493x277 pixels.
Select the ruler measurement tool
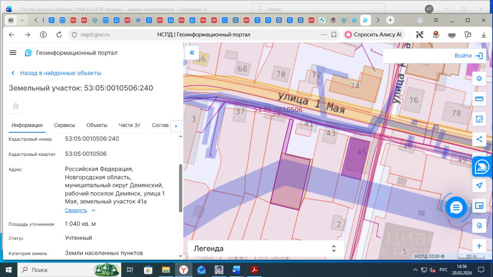coord(479,99)
